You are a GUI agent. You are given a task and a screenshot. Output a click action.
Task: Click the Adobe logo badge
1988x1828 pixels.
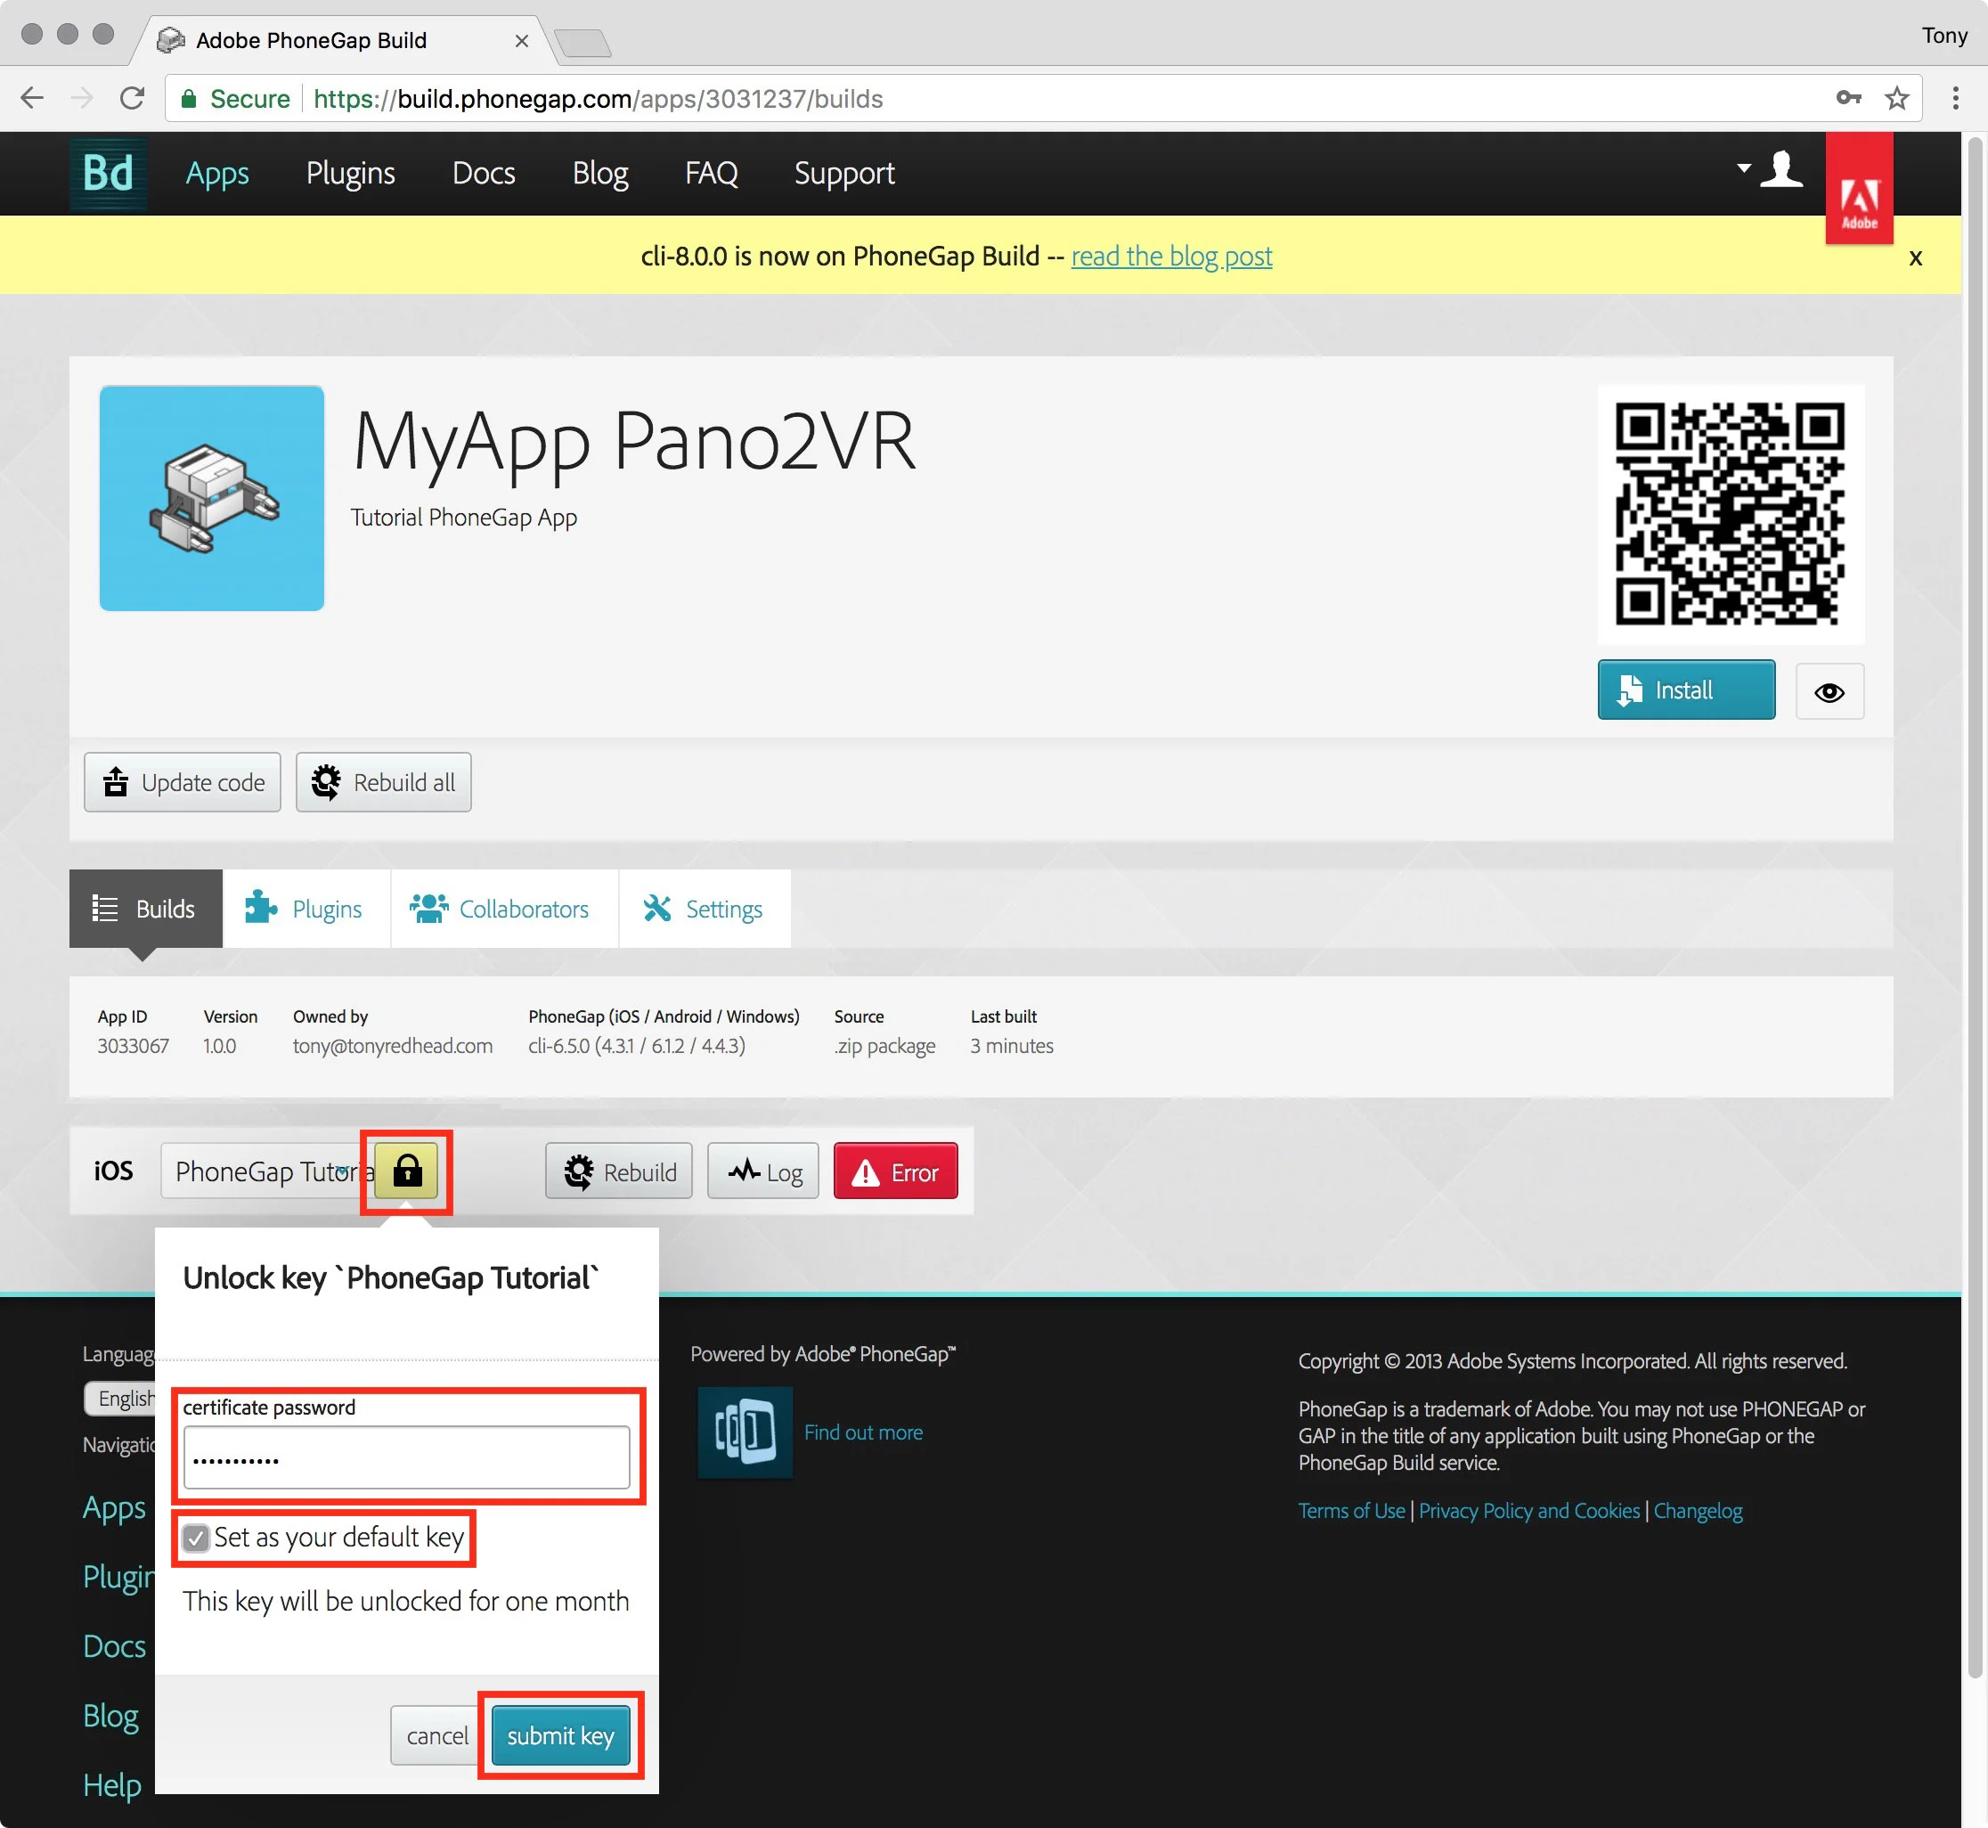click(x=1859, y=189)
